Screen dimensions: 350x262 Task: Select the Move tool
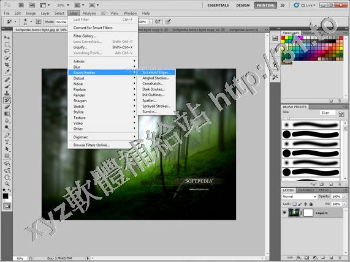[x=7, y=37]
